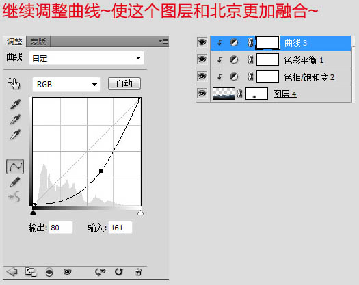This screenshot has width=359, height=285.
Task: Select the 曲线 3 layer mask thumbnail
Action: tap(267, 42)
